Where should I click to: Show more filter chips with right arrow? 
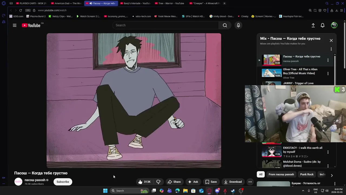pyautogui.click(x=332, y=175)
